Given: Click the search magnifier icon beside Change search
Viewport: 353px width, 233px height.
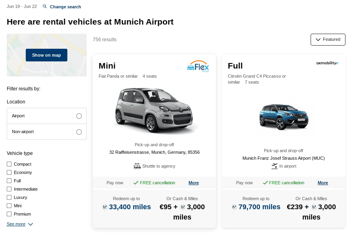Looking at the screenshot, I should coord(45,7).
